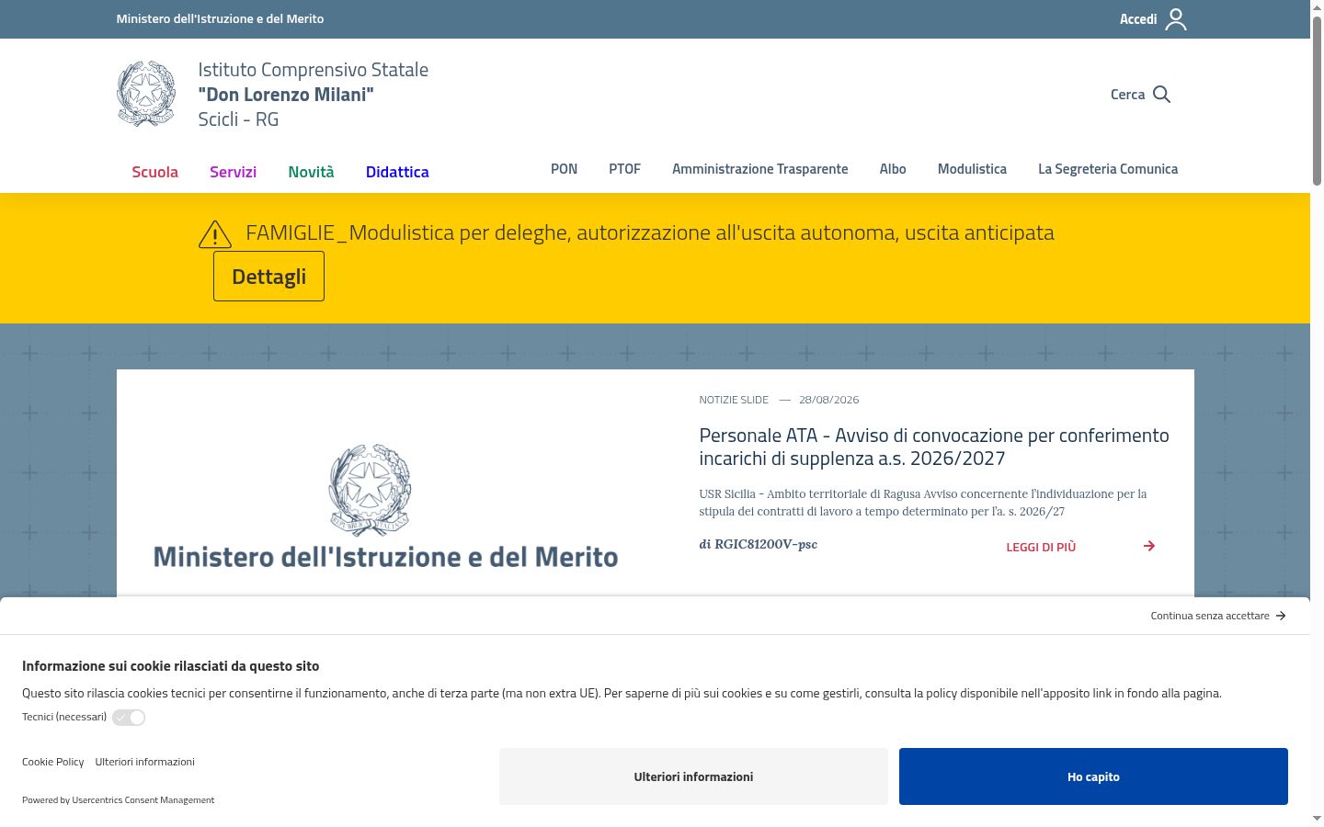Viewport: 1324px width, 827px height.
Task: Click the Dettagli button in yellow banner
Action: click(268, 277)
